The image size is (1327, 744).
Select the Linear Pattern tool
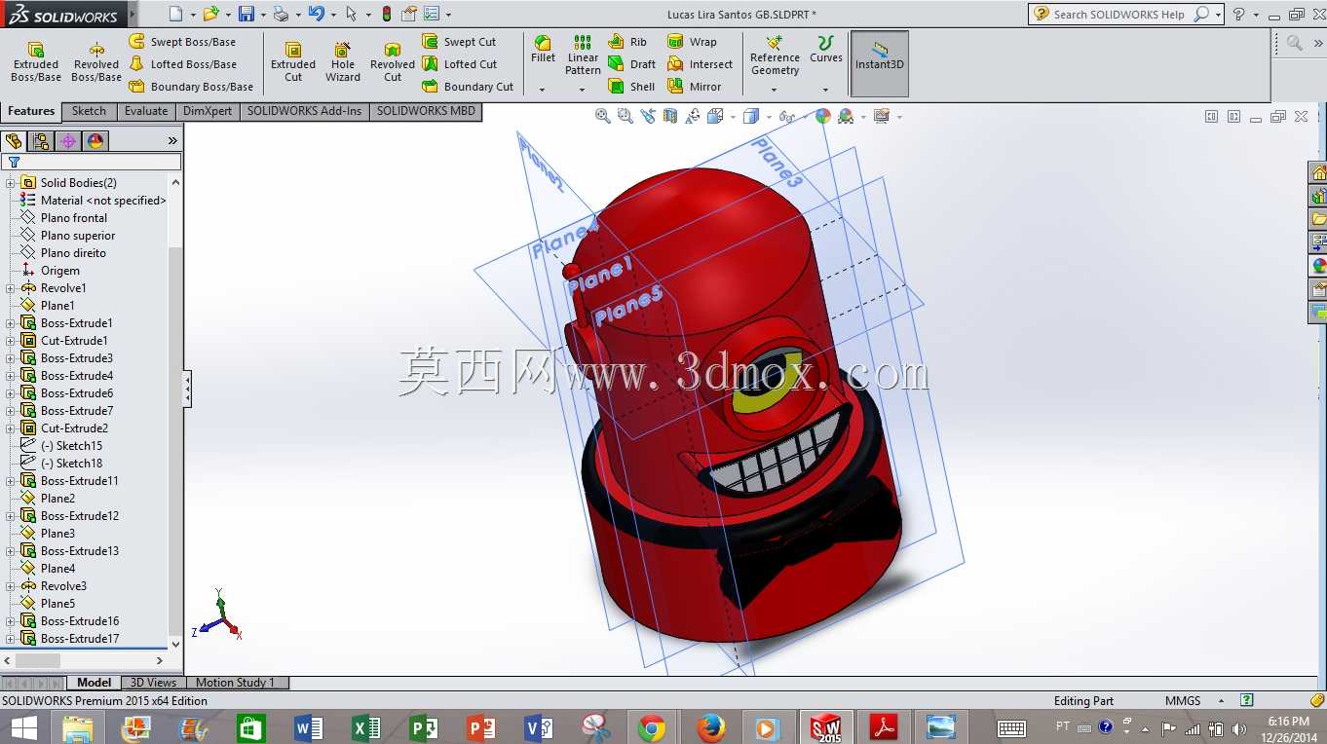click(x=583, y=56)
